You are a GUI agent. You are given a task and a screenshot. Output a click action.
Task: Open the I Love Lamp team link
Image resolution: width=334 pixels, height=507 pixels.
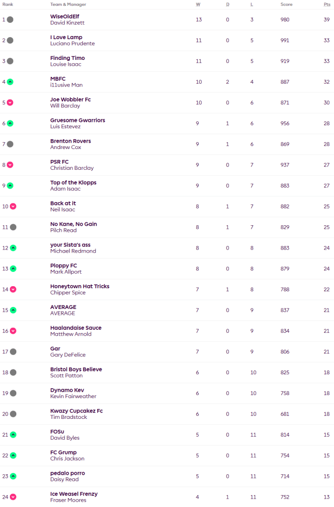point(66,37)
